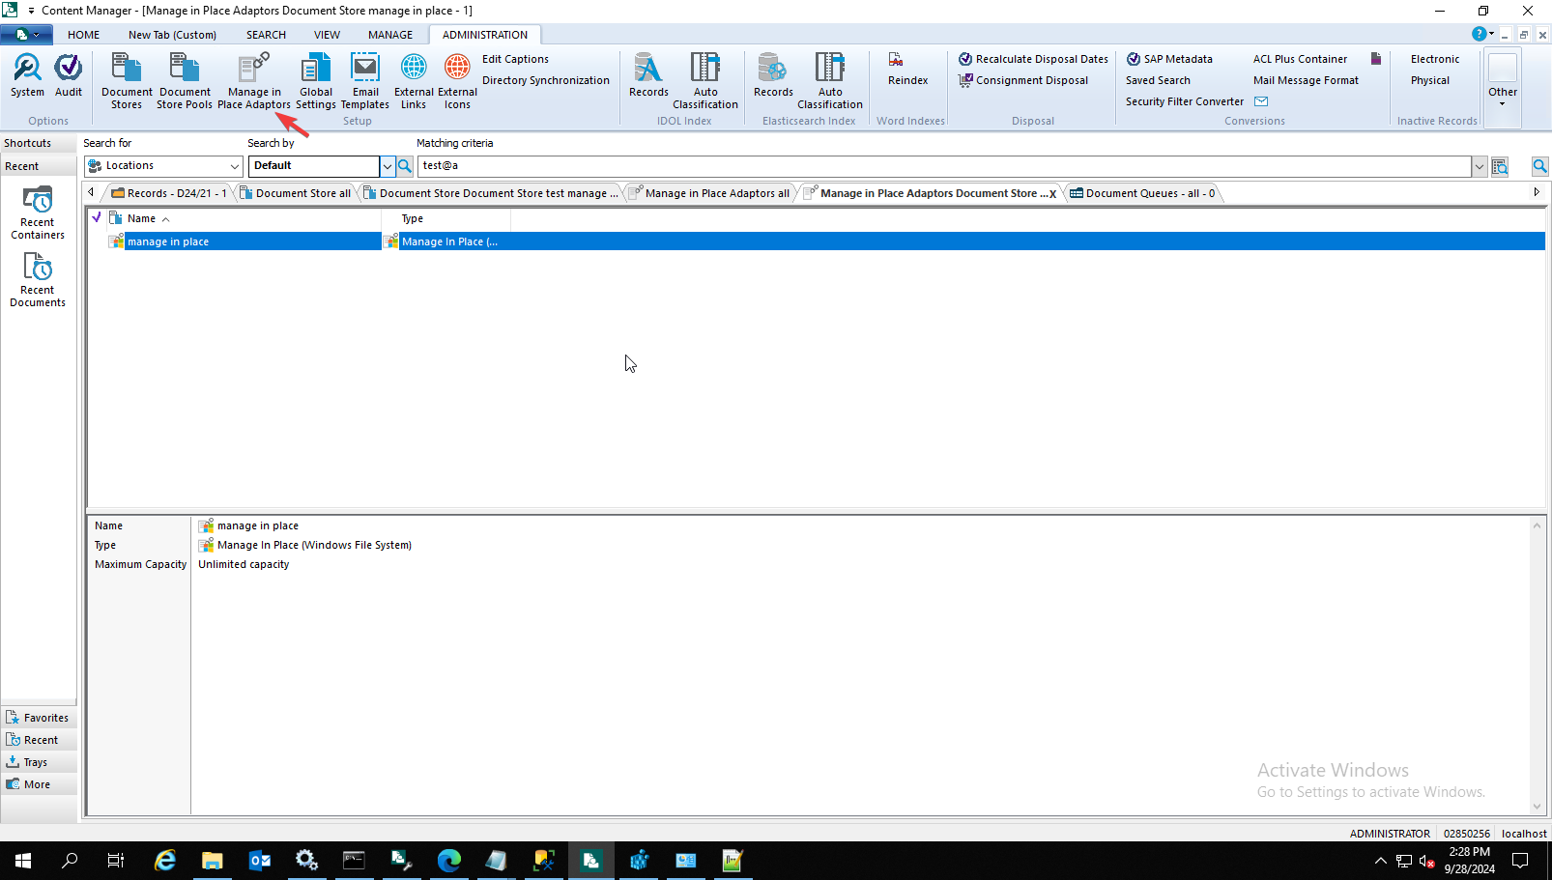Open Global Settings
Viewport: 1552px width, 880px height.
(316, 81)
